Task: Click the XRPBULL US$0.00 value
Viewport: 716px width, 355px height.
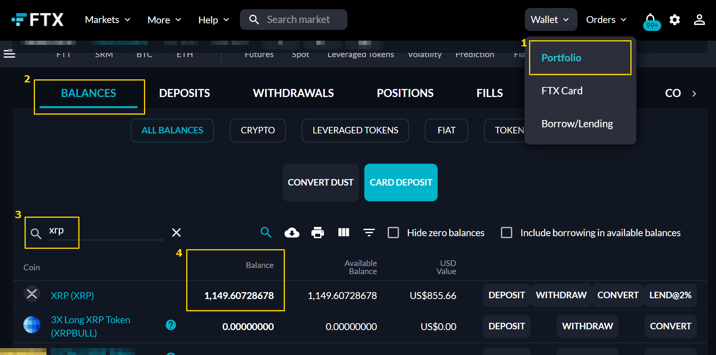Action: click(x=438, y=327)
